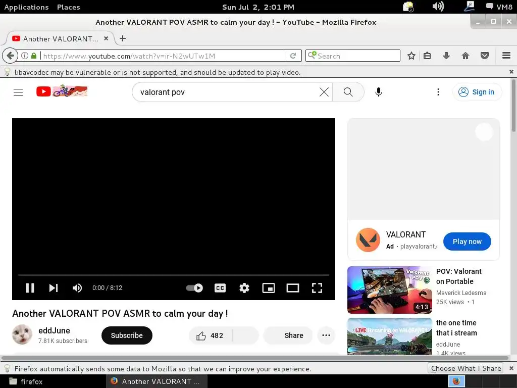Click the vertical page scrollbar
The image size is (517, 388).
point(513,106)
